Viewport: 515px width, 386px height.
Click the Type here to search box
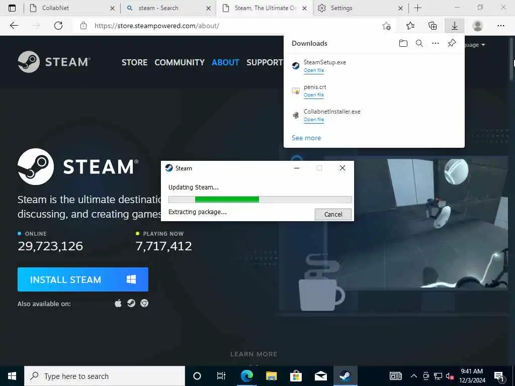coord(105,376)
